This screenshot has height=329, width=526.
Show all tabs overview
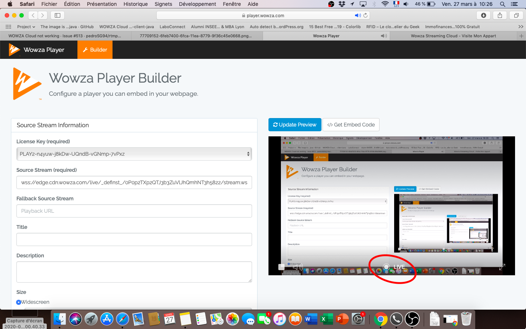tap(516, 15)
